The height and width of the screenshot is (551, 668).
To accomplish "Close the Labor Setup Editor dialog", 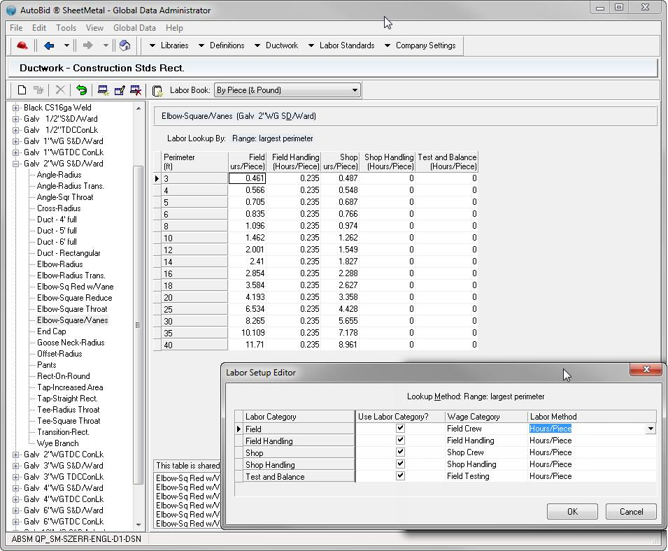I will point(646,369).
